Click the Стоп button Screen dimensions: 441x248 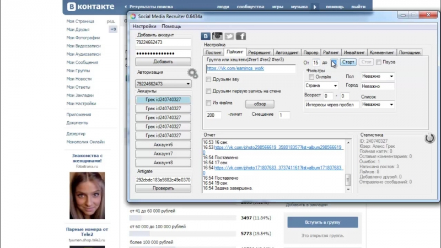366,62
